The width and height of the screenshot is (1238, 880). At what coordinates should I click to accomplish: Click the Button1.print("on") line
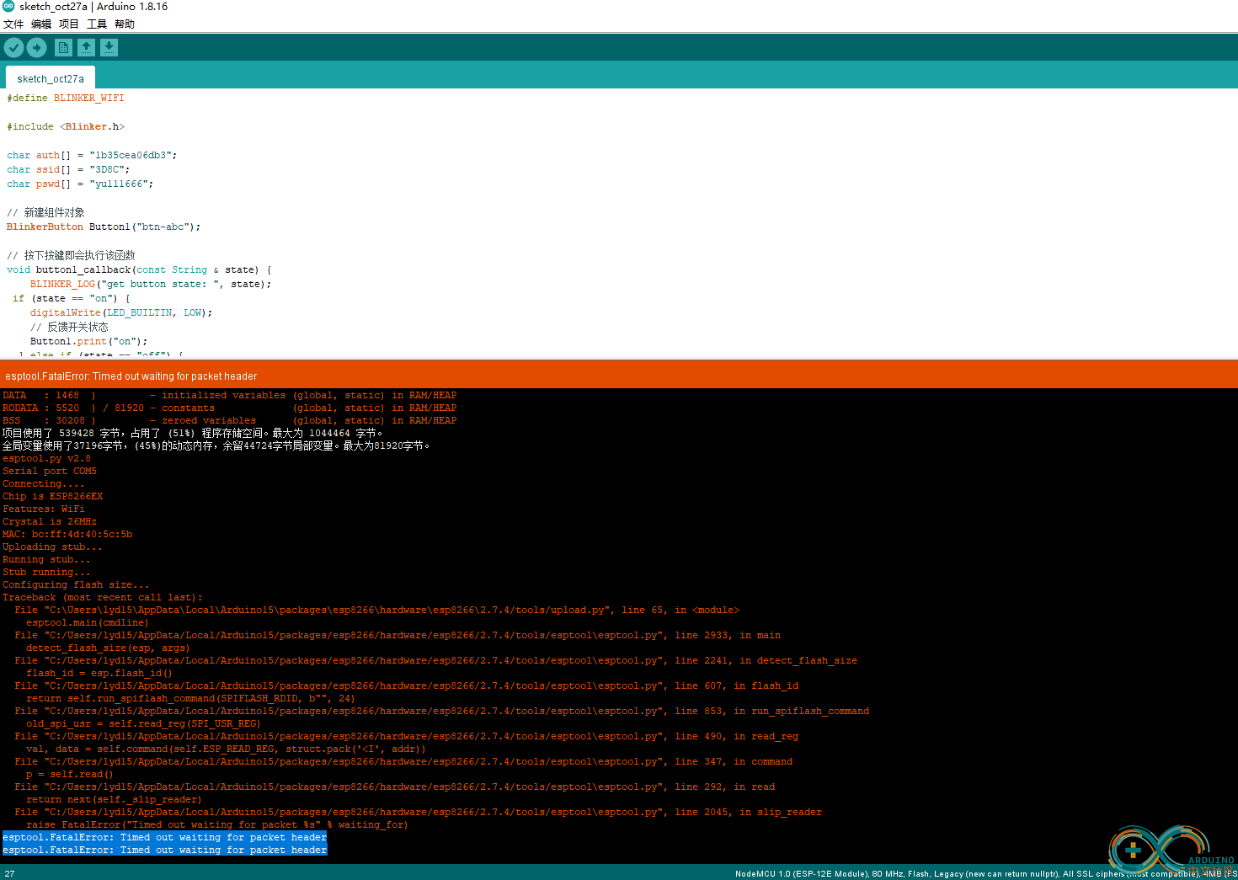[x=89, y=341]
